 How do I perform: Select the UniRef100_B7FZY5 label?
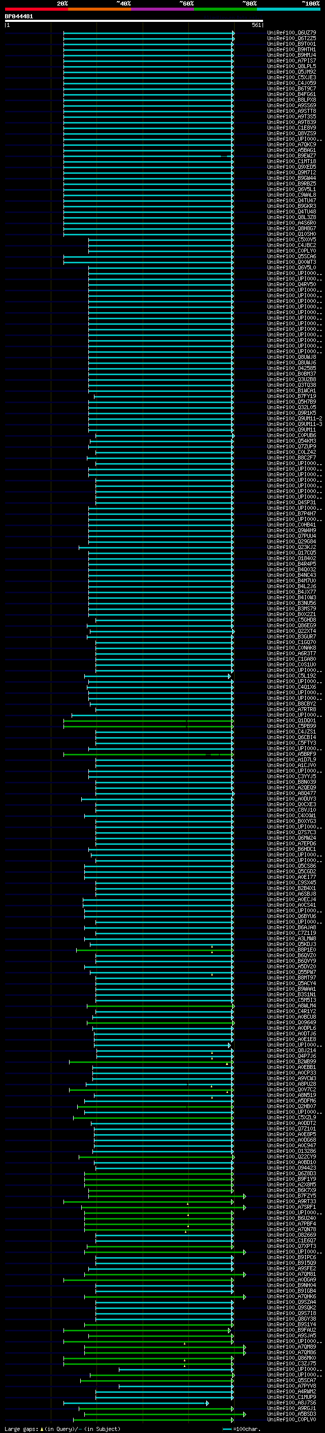click(291, 1196)
